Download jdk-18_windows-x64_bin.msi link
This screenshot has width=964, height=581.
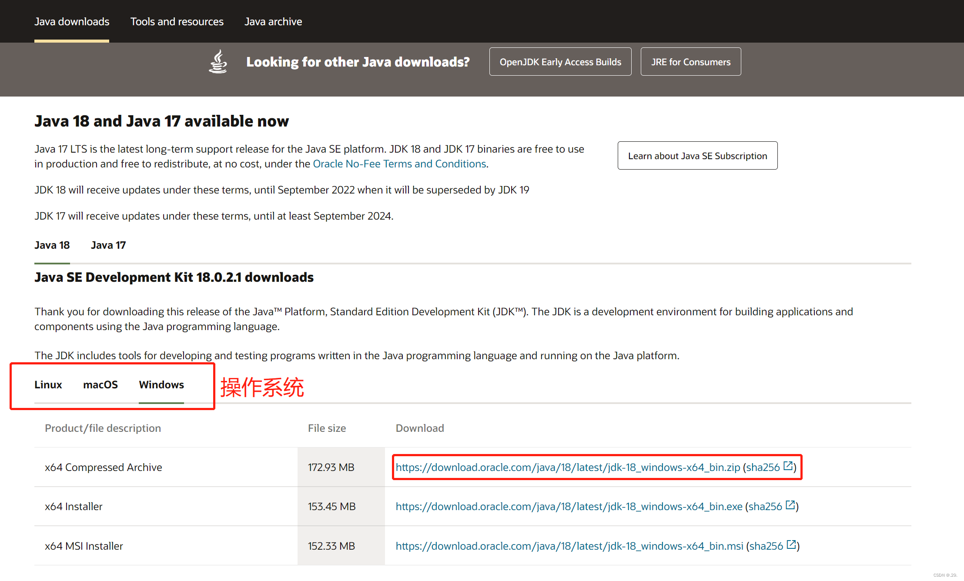569,546
